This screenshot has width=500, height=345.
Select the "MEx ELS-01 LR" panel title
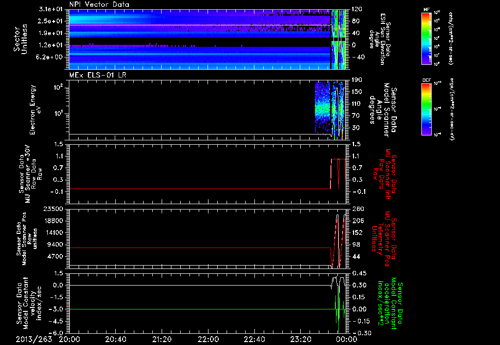97,75
